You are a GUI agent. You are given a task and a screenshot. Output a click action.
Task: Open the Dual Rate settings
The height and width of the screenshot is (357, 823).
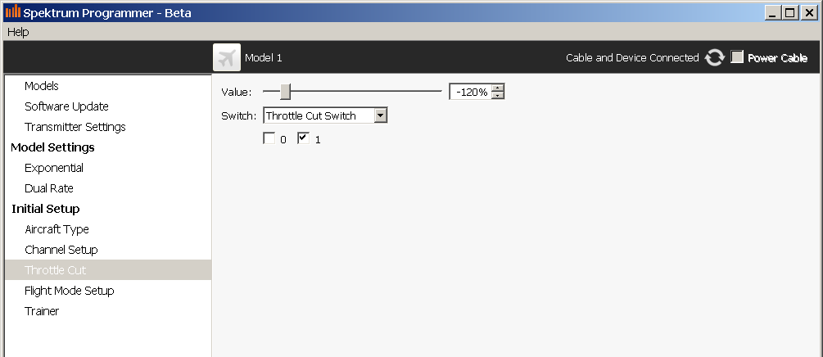[49, 188]
